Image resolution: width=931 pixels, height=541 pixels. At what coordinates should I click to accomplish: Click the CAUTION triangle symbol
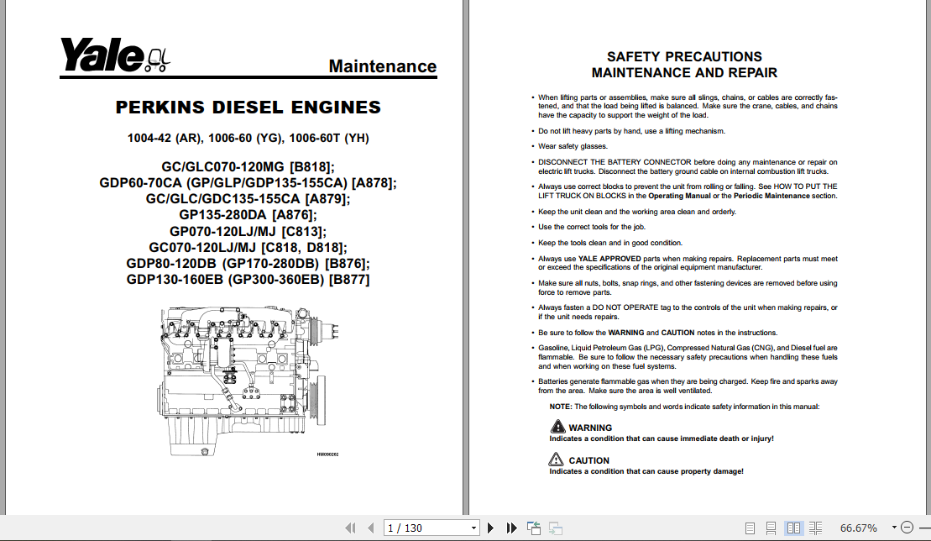[557, 459]
